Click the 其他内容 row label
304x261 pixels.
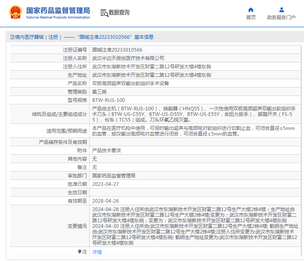tap(77, 159)
